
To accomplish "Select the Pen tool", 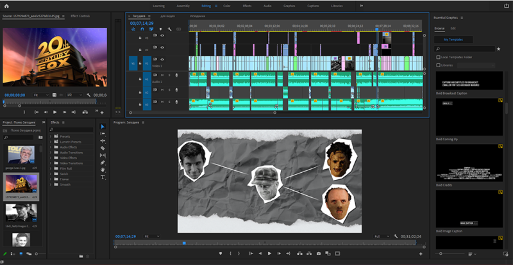I will pos(103,163).
